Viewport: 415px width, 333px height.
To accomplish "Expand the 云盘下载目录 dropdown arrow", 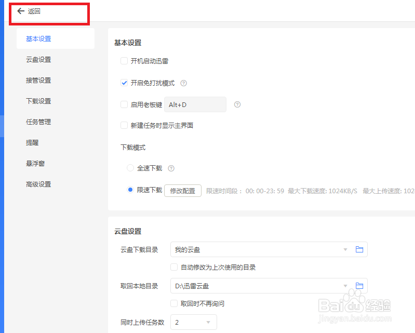I will [x=345, y=249].
